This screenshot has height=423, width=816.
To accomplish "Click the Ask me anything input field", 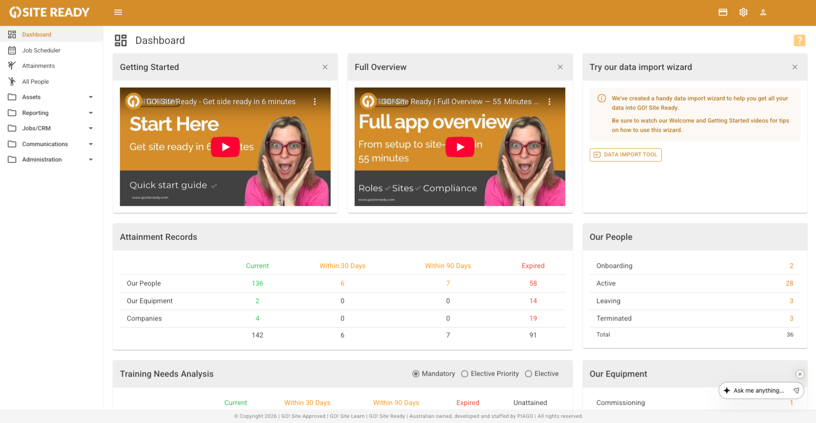I will click(x=759, y=390).
